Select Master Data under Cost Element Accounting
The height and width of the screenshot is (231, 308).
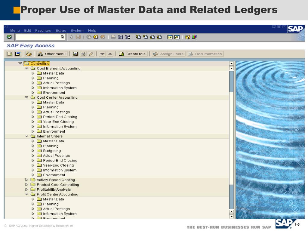54,73
